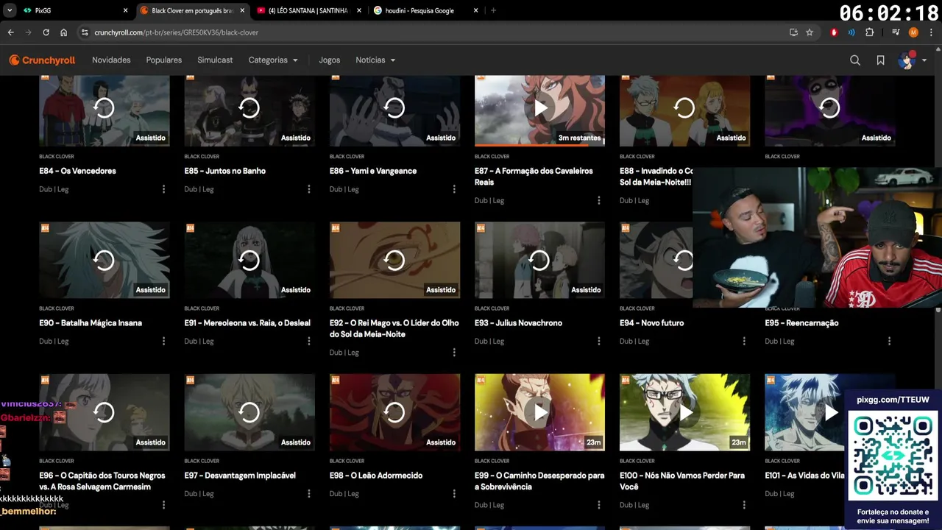Open the Populares menu item

click(x=164, y=60)
